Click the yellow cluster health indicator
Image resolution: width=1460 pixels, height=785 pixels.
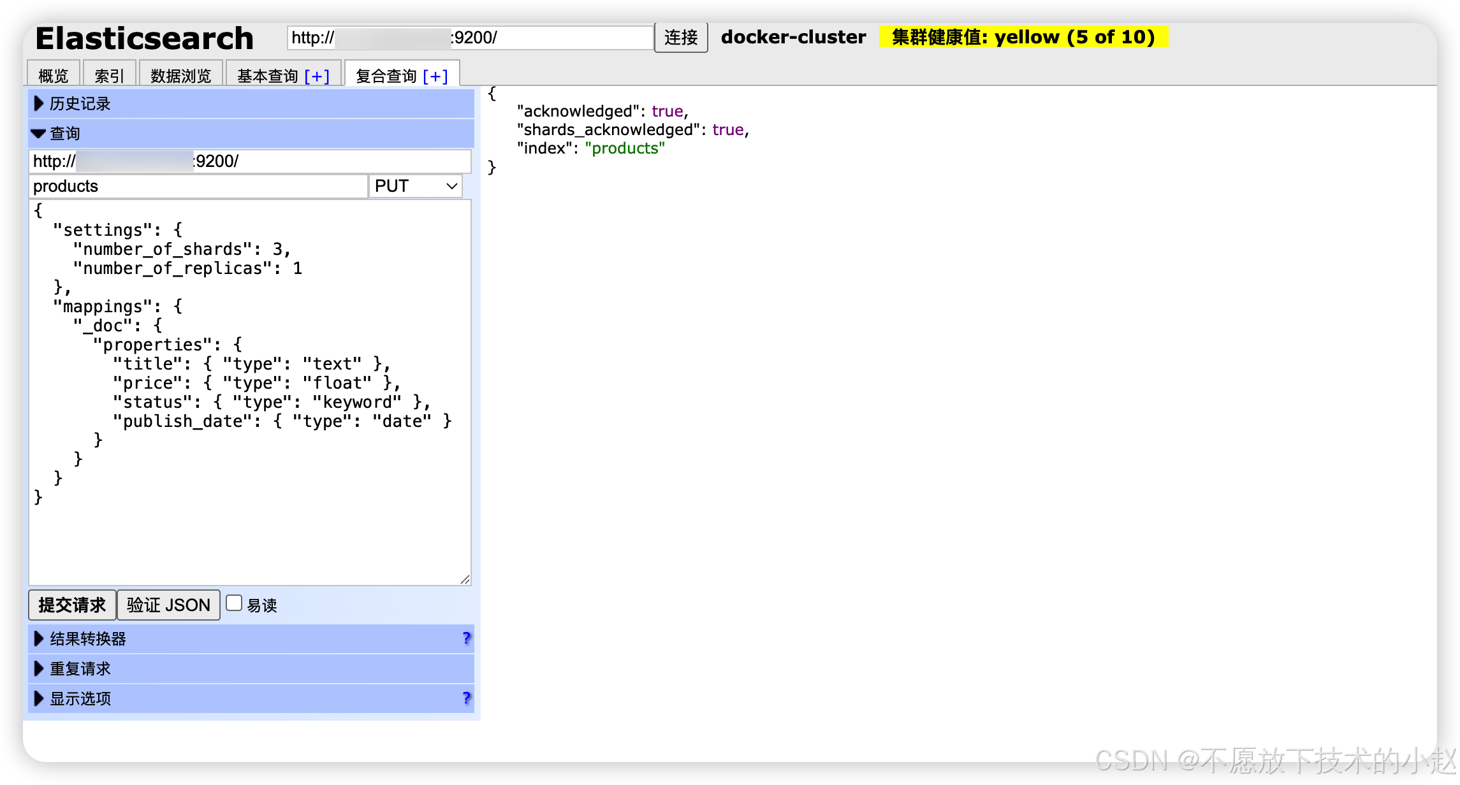(x=1023, y=37)
